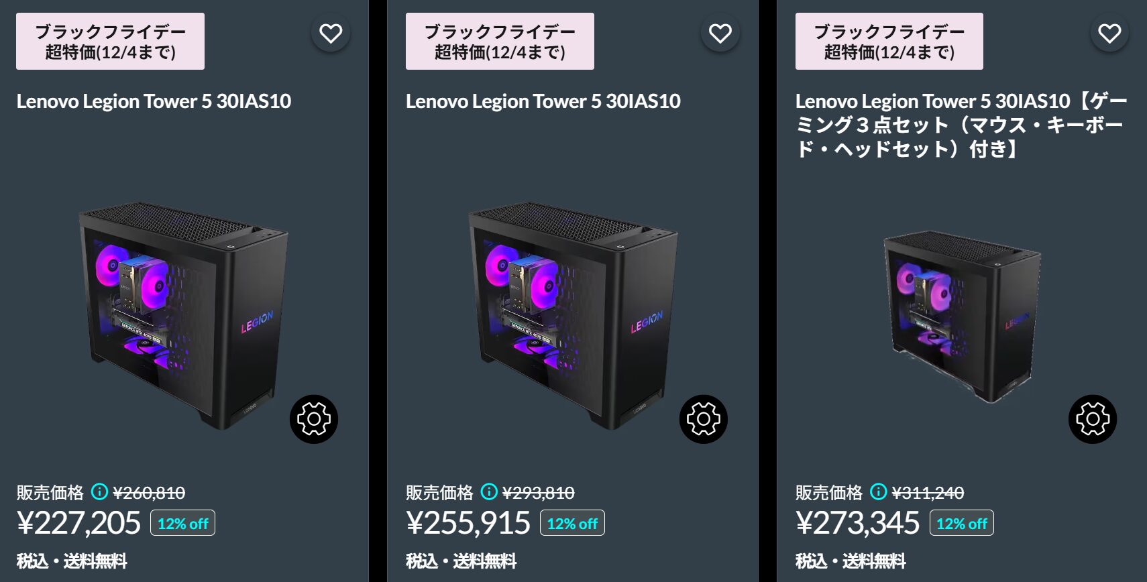Click the Black Friday 超特価 banner on the bundle
1147x582 pixels.
coord(889,41)
